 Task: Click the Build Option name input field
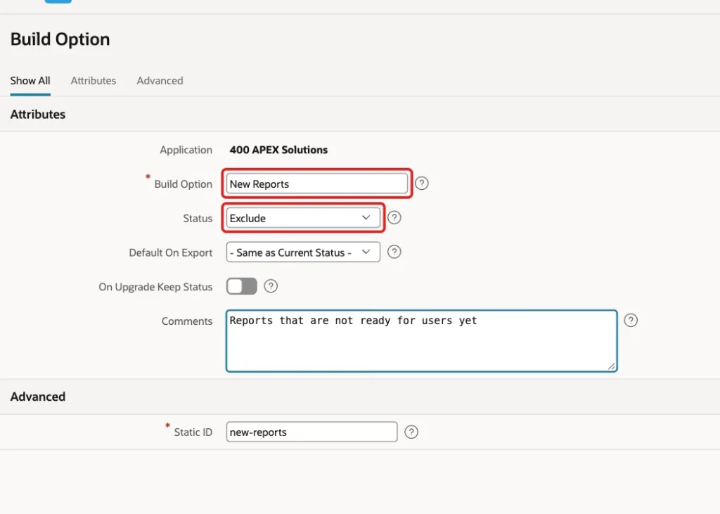(317, 184)
